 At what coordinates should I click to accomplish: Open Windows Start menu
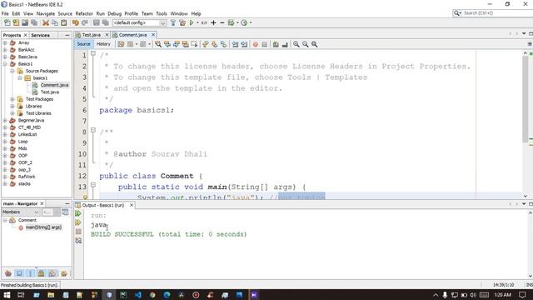tap(7, 295)
